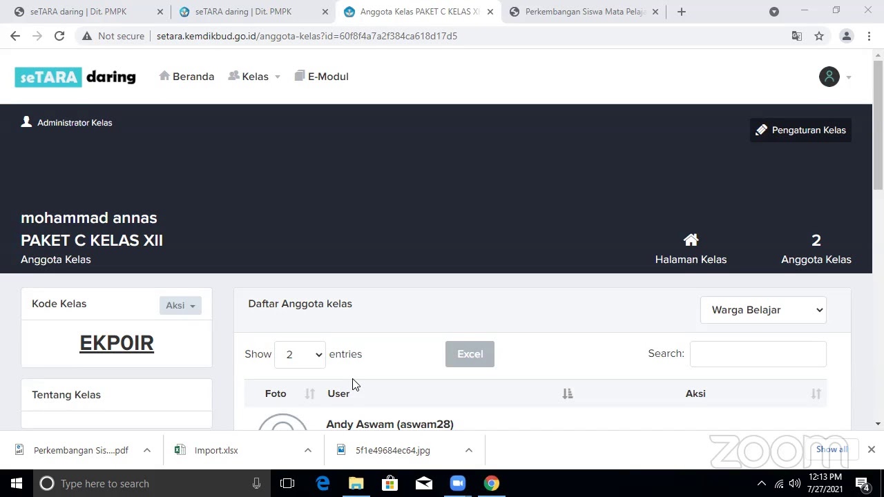Image resolution: width=884 pixels, height=497 pixels.
Task: Open Microsoft Store from taskbar
Action: click(x=390, y=483)
